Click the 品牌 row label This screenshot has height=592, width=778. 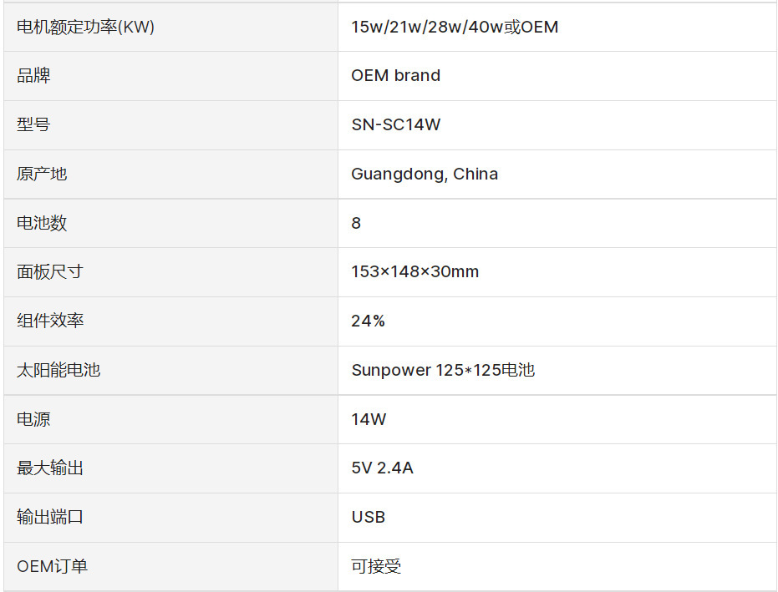(33, 75)
